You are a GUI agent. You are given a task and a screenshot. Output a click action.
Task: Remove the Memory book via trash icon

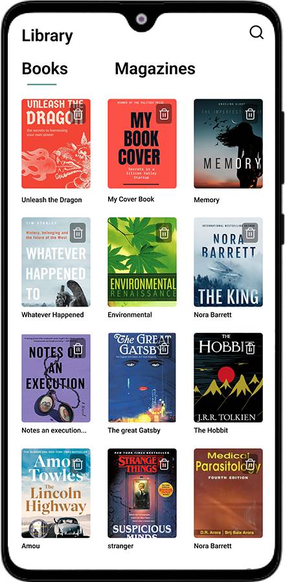click(250, 114)
